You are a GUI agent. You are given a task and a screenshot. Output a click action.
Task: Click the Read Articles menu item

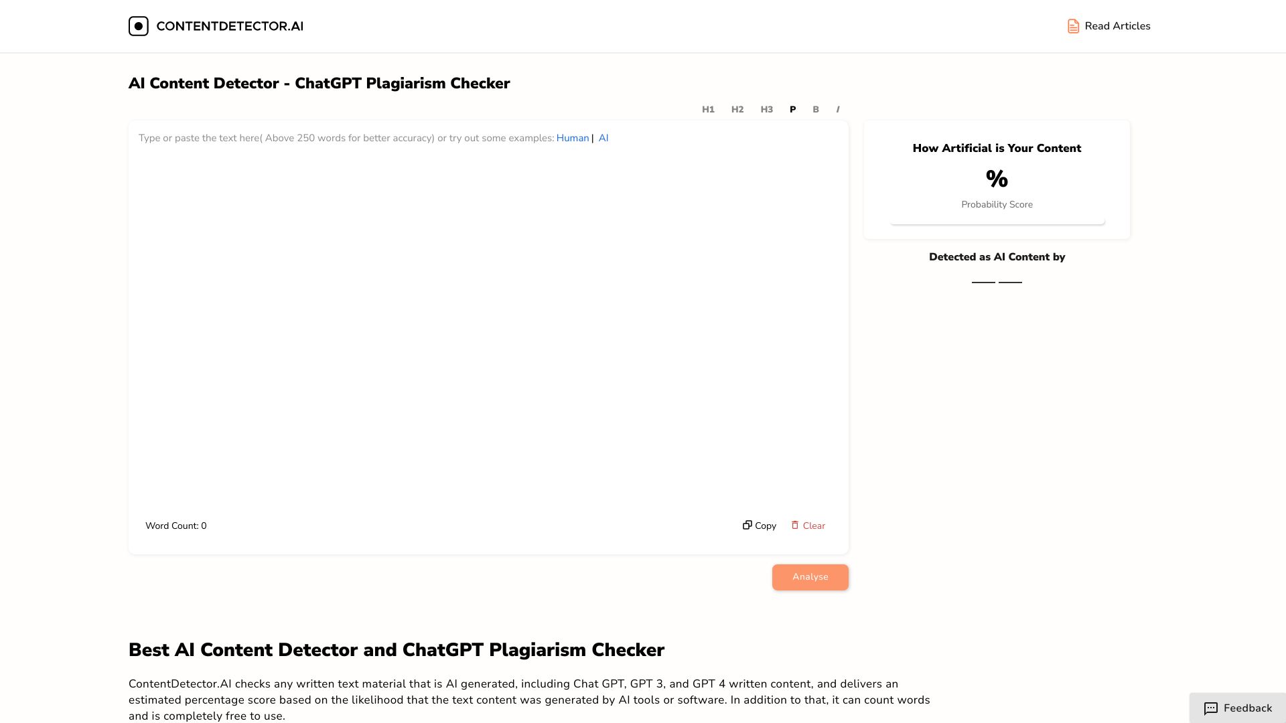(x=1109, y=25)
